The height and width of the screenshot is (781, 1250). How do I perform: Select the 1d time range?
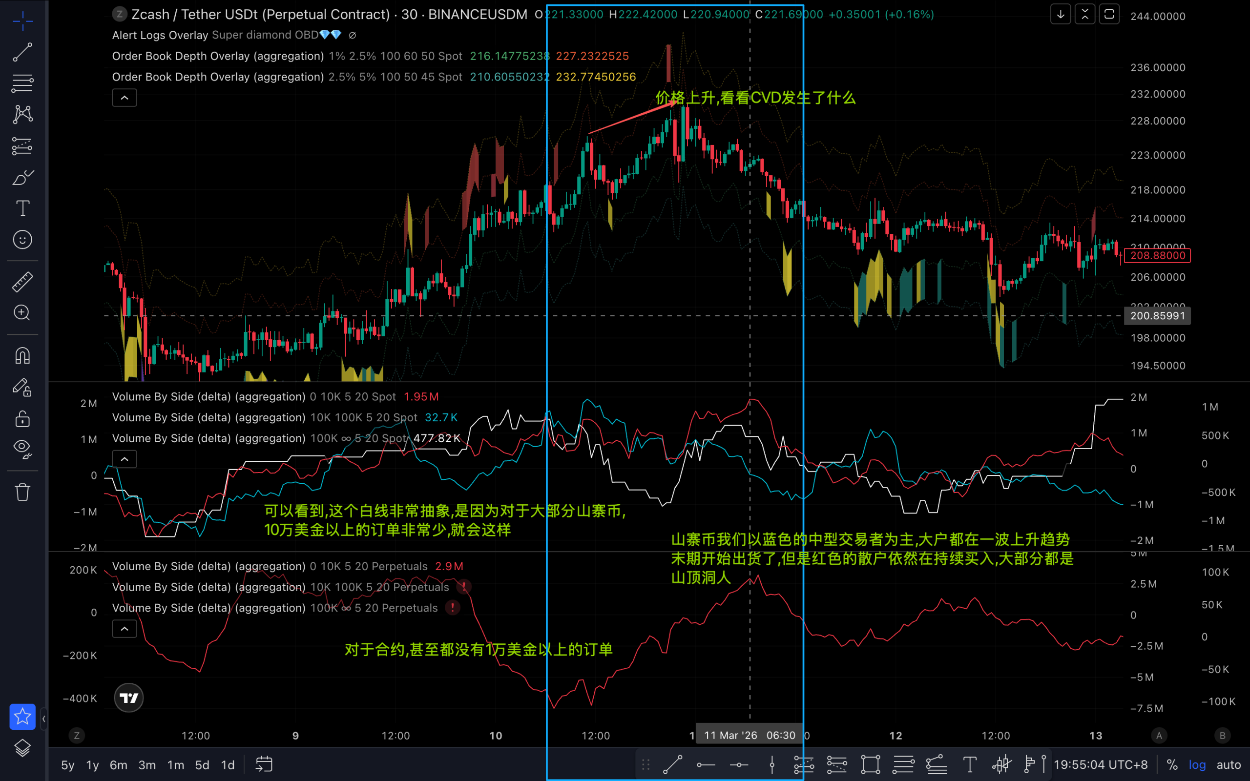[x=227, y=765]
